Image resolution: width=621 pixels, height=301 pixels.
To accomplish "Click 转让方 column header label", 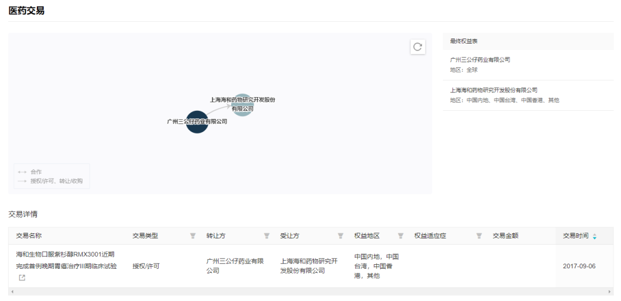I will [216, 236].
